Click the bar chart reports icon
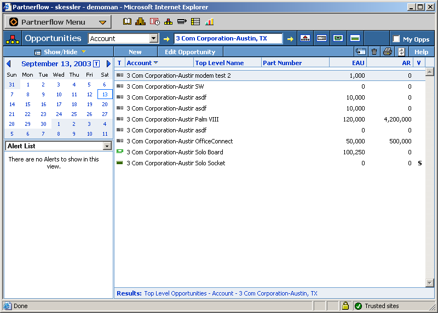The height and width of the screenshot is (313, 438). 209,21
